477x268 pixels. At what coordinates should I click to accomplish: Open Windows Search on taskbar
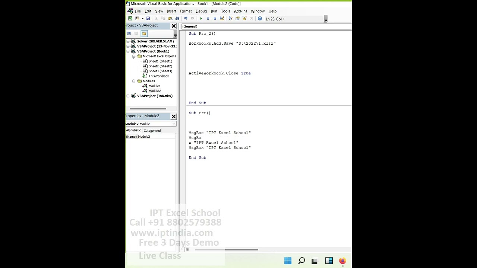click(301, 261)
